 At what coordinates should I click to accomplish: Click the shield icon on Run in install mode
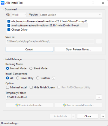[x=17, y=105]
